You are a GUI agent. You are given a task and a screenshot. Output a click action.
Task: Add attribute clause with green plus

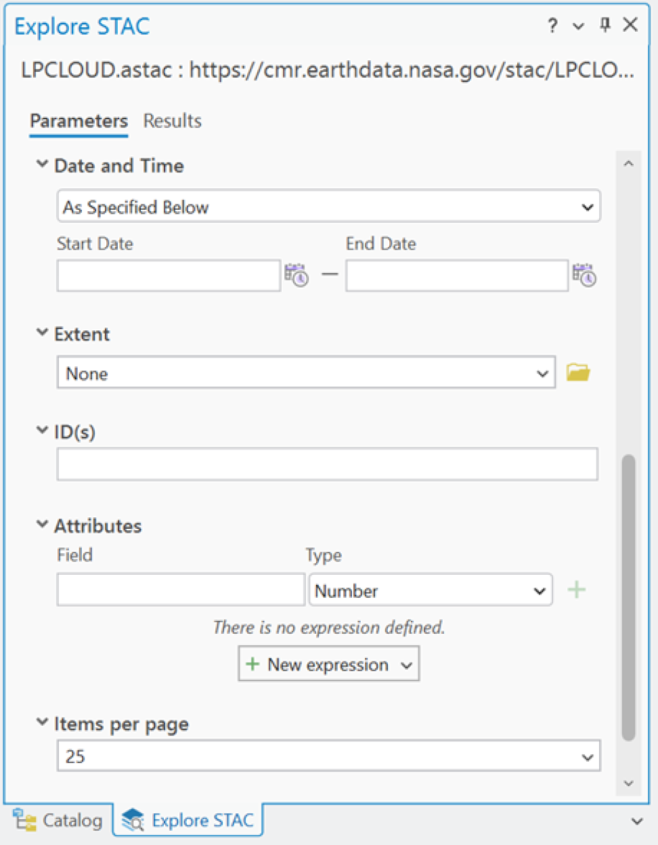tap(577, 590)
